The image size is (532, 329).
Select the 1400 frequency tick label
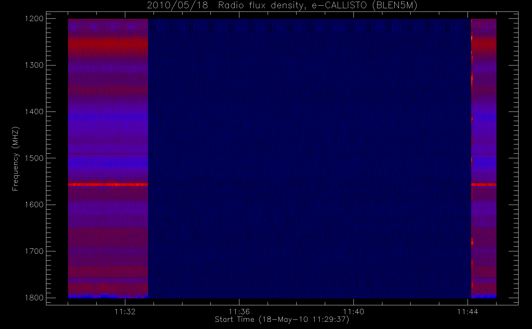click(35, 112)
